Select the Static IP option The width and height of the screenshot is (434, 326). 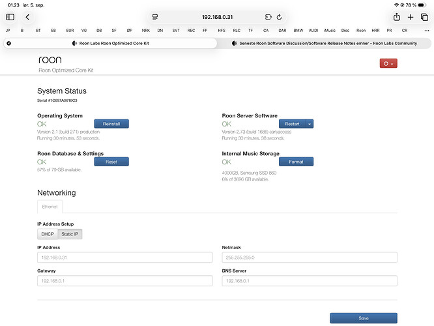click(70, 234)
